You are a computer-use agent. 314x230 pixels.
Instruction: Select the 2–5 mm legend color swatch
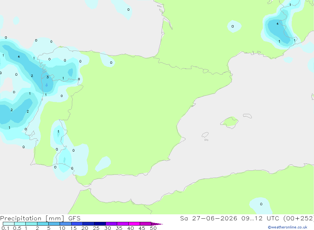tap(43, 224)
